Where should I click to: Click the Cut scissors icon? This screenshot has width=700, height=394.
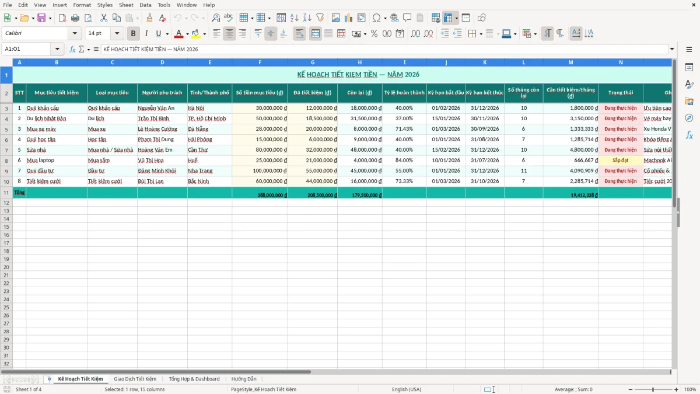pos(104,18)
